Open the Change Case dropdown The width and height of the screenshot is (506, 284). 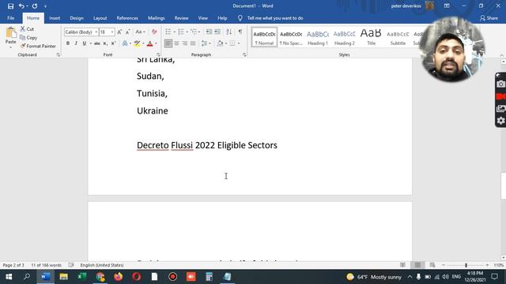pyautogui.click(x=140, y=32)
